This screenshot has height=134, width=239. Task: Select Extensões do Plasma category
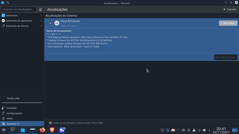point(22,26)
